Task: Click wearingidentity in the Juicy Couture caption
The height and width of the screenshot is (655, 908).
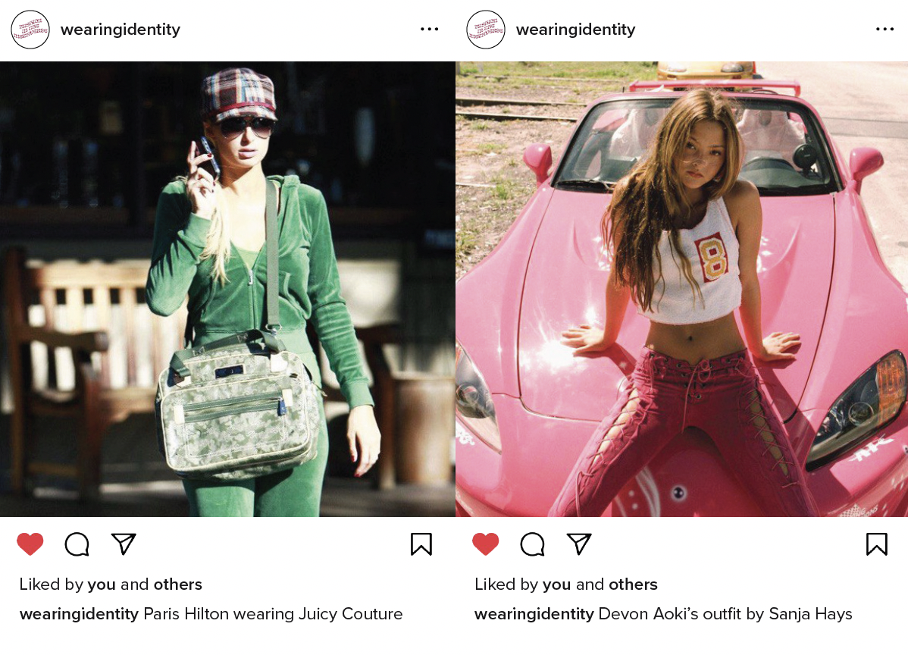Action: click(80, 614)
